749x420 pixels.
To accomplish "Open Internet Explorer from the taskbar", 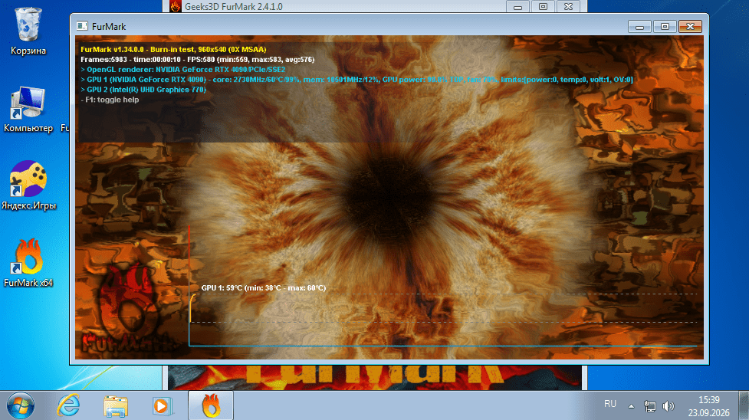I will coord(68,405).
